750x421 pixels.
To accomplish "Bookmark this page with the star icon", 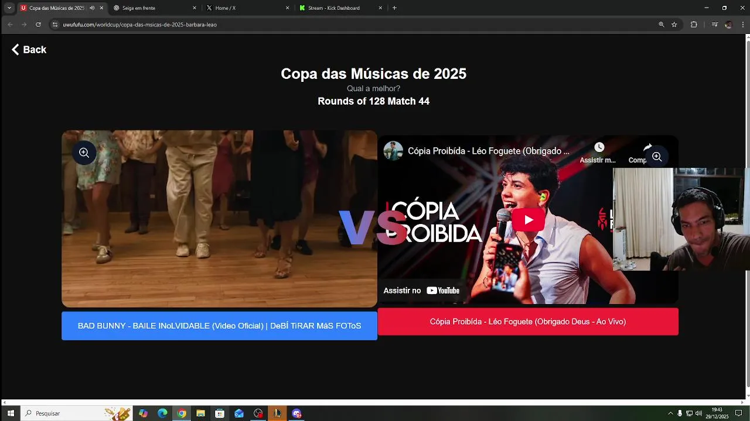I will click(674, 25).
